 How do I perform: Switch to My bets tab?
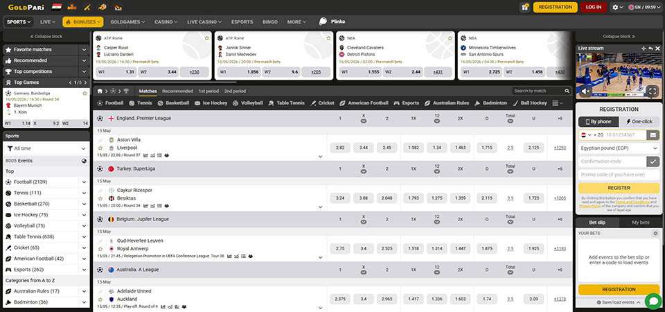(640, 223)
